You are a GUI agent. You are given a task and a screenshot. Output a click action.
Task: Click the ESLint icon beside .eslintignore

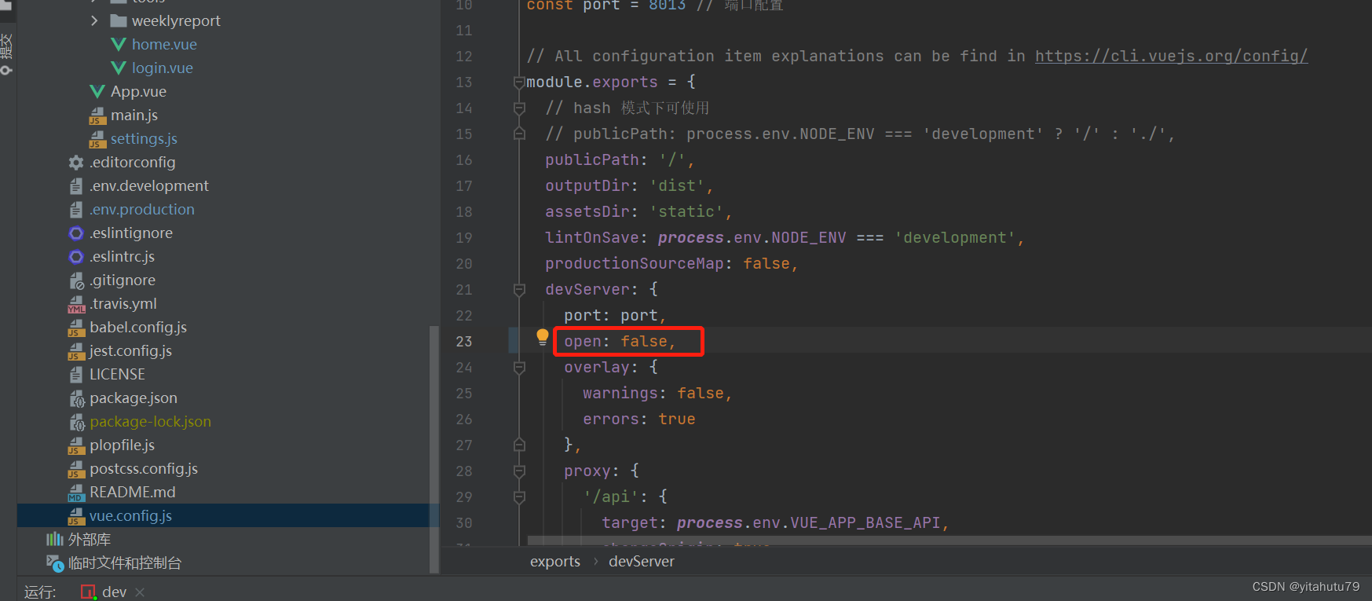76,233
